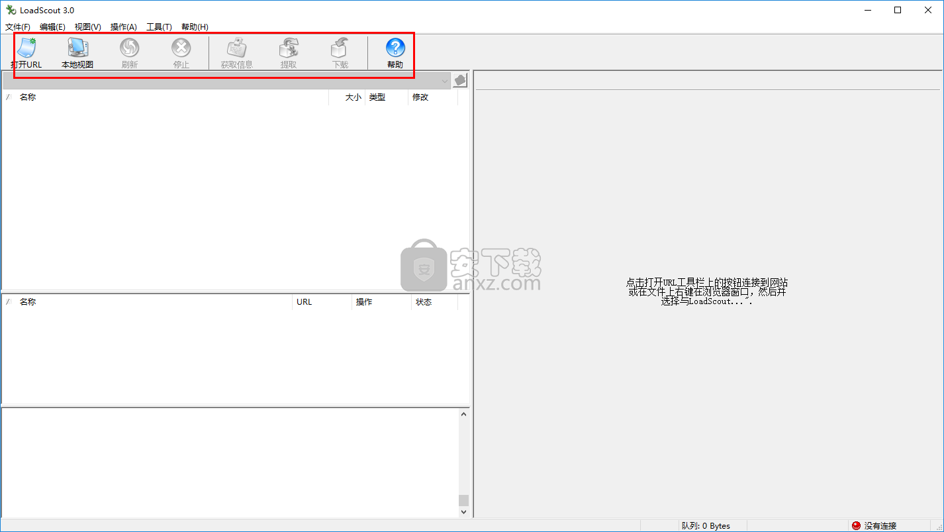
Task: Sort file list by 名称 column
Action: 172,97
